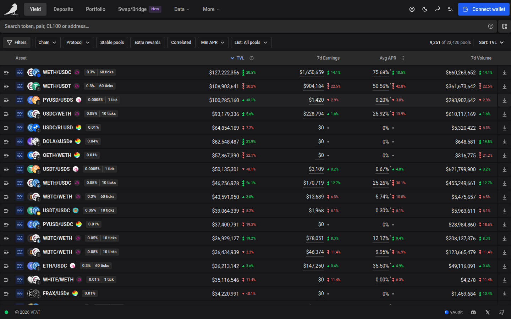This screenshot has height=319, width=511.
Task: Open the Filters panel
Action: point(17,43)
